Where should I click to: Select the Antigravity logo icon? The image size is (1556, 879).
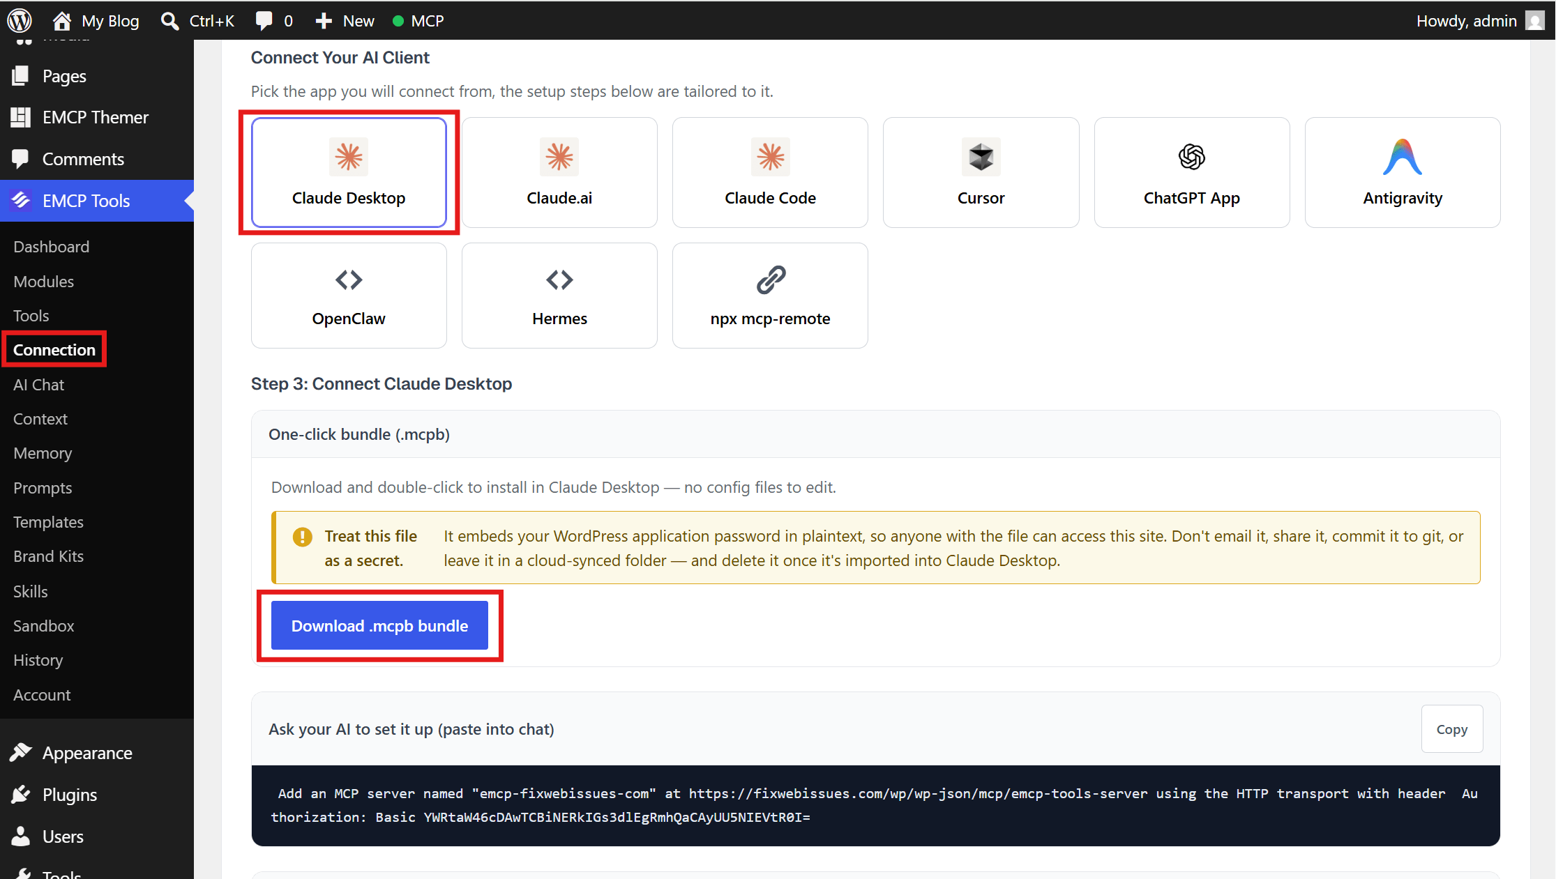coord(1403,157)
